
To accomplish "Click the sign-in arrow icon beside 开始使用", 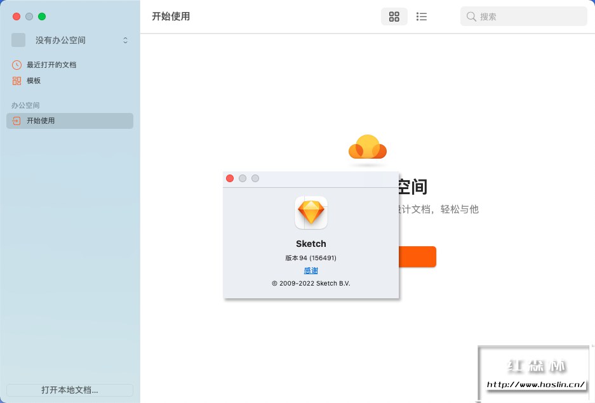I will point(17,121).
